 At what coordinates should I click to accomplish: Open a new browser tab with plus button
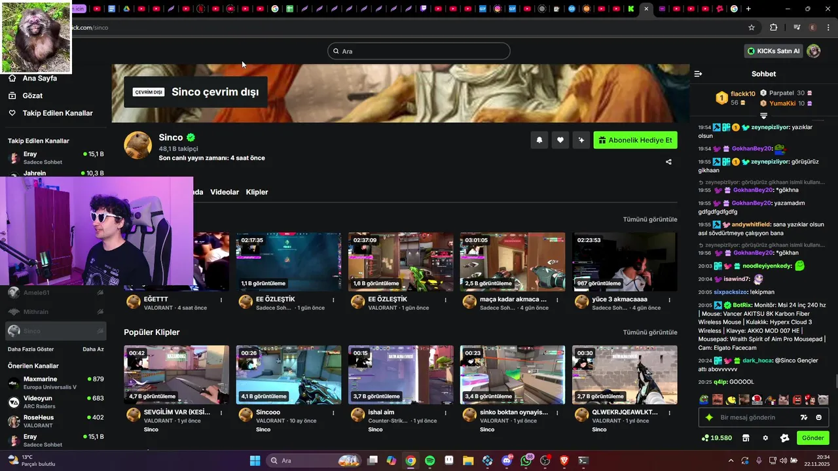[x=748, y=9]
